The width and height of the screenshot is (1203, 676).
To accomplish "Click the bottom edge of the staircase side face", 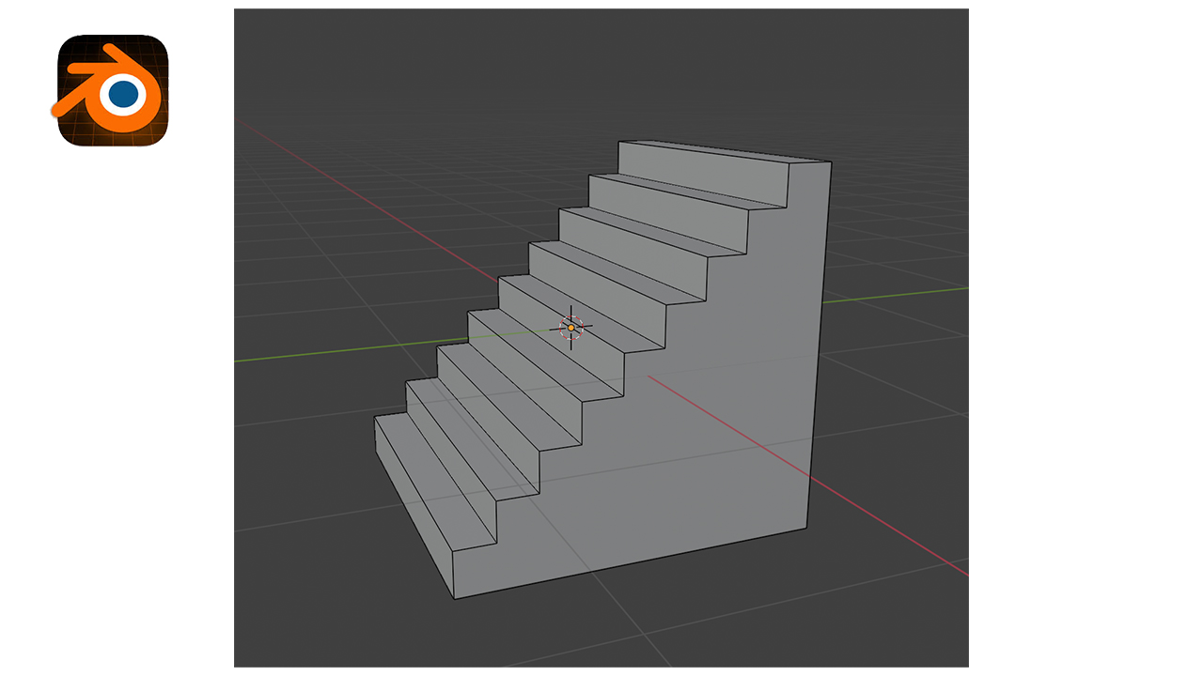I will tap(630, 564).
